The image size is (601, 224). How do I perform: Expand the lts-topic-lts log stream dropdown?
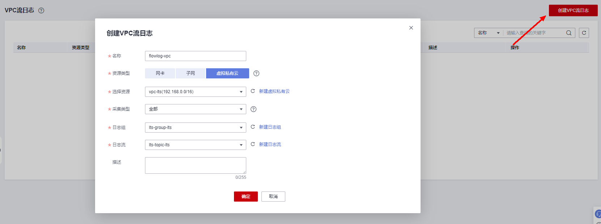coord(195,145)
